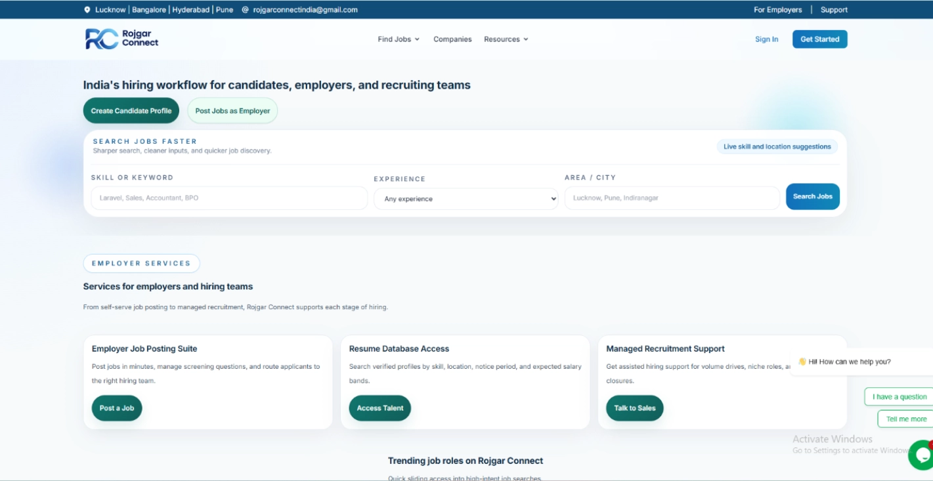Image resolution: width=933 pixels, height=481 pixels.
Task: Click the Rojgar Connect logo
Action: pyautogui.click(x=122, y=39)
